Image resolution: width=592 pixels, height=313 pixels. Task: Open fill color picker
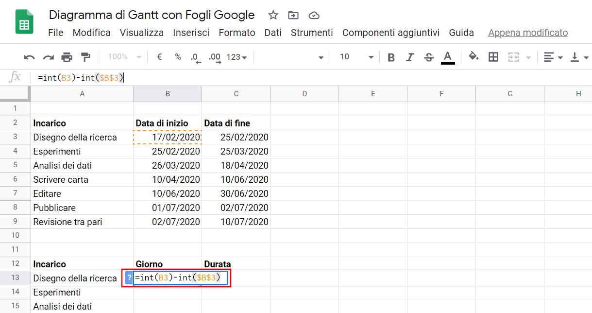point(474,57)
